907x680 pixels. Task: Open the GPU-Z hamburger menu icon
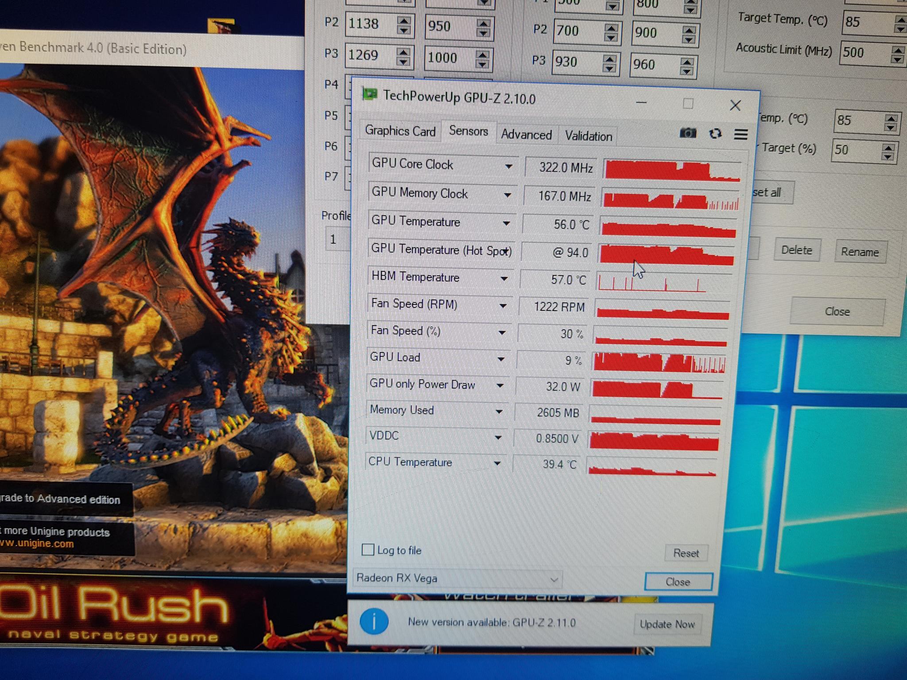(x=741, y=134)
